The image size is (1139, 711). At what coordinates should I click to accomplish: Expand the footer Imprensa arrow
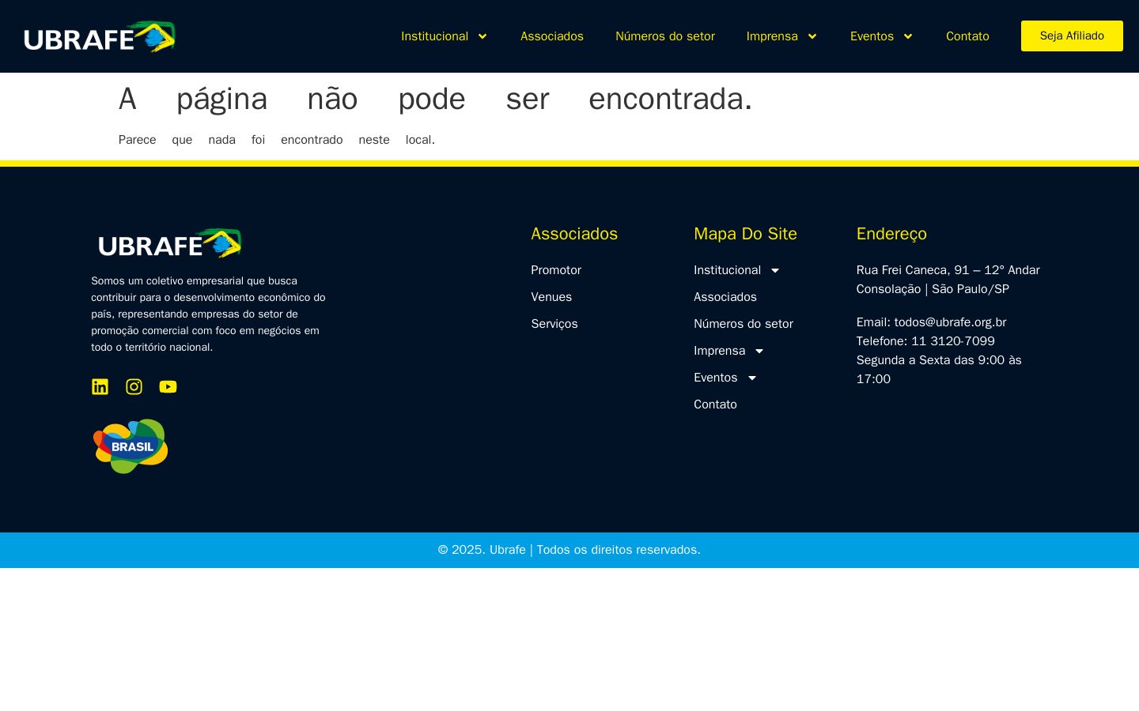(x=759, y=352)
